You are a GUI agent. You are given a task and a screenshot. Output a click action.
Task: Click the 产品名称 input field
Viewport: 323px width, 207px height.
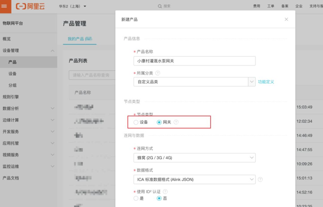[195, 61]
